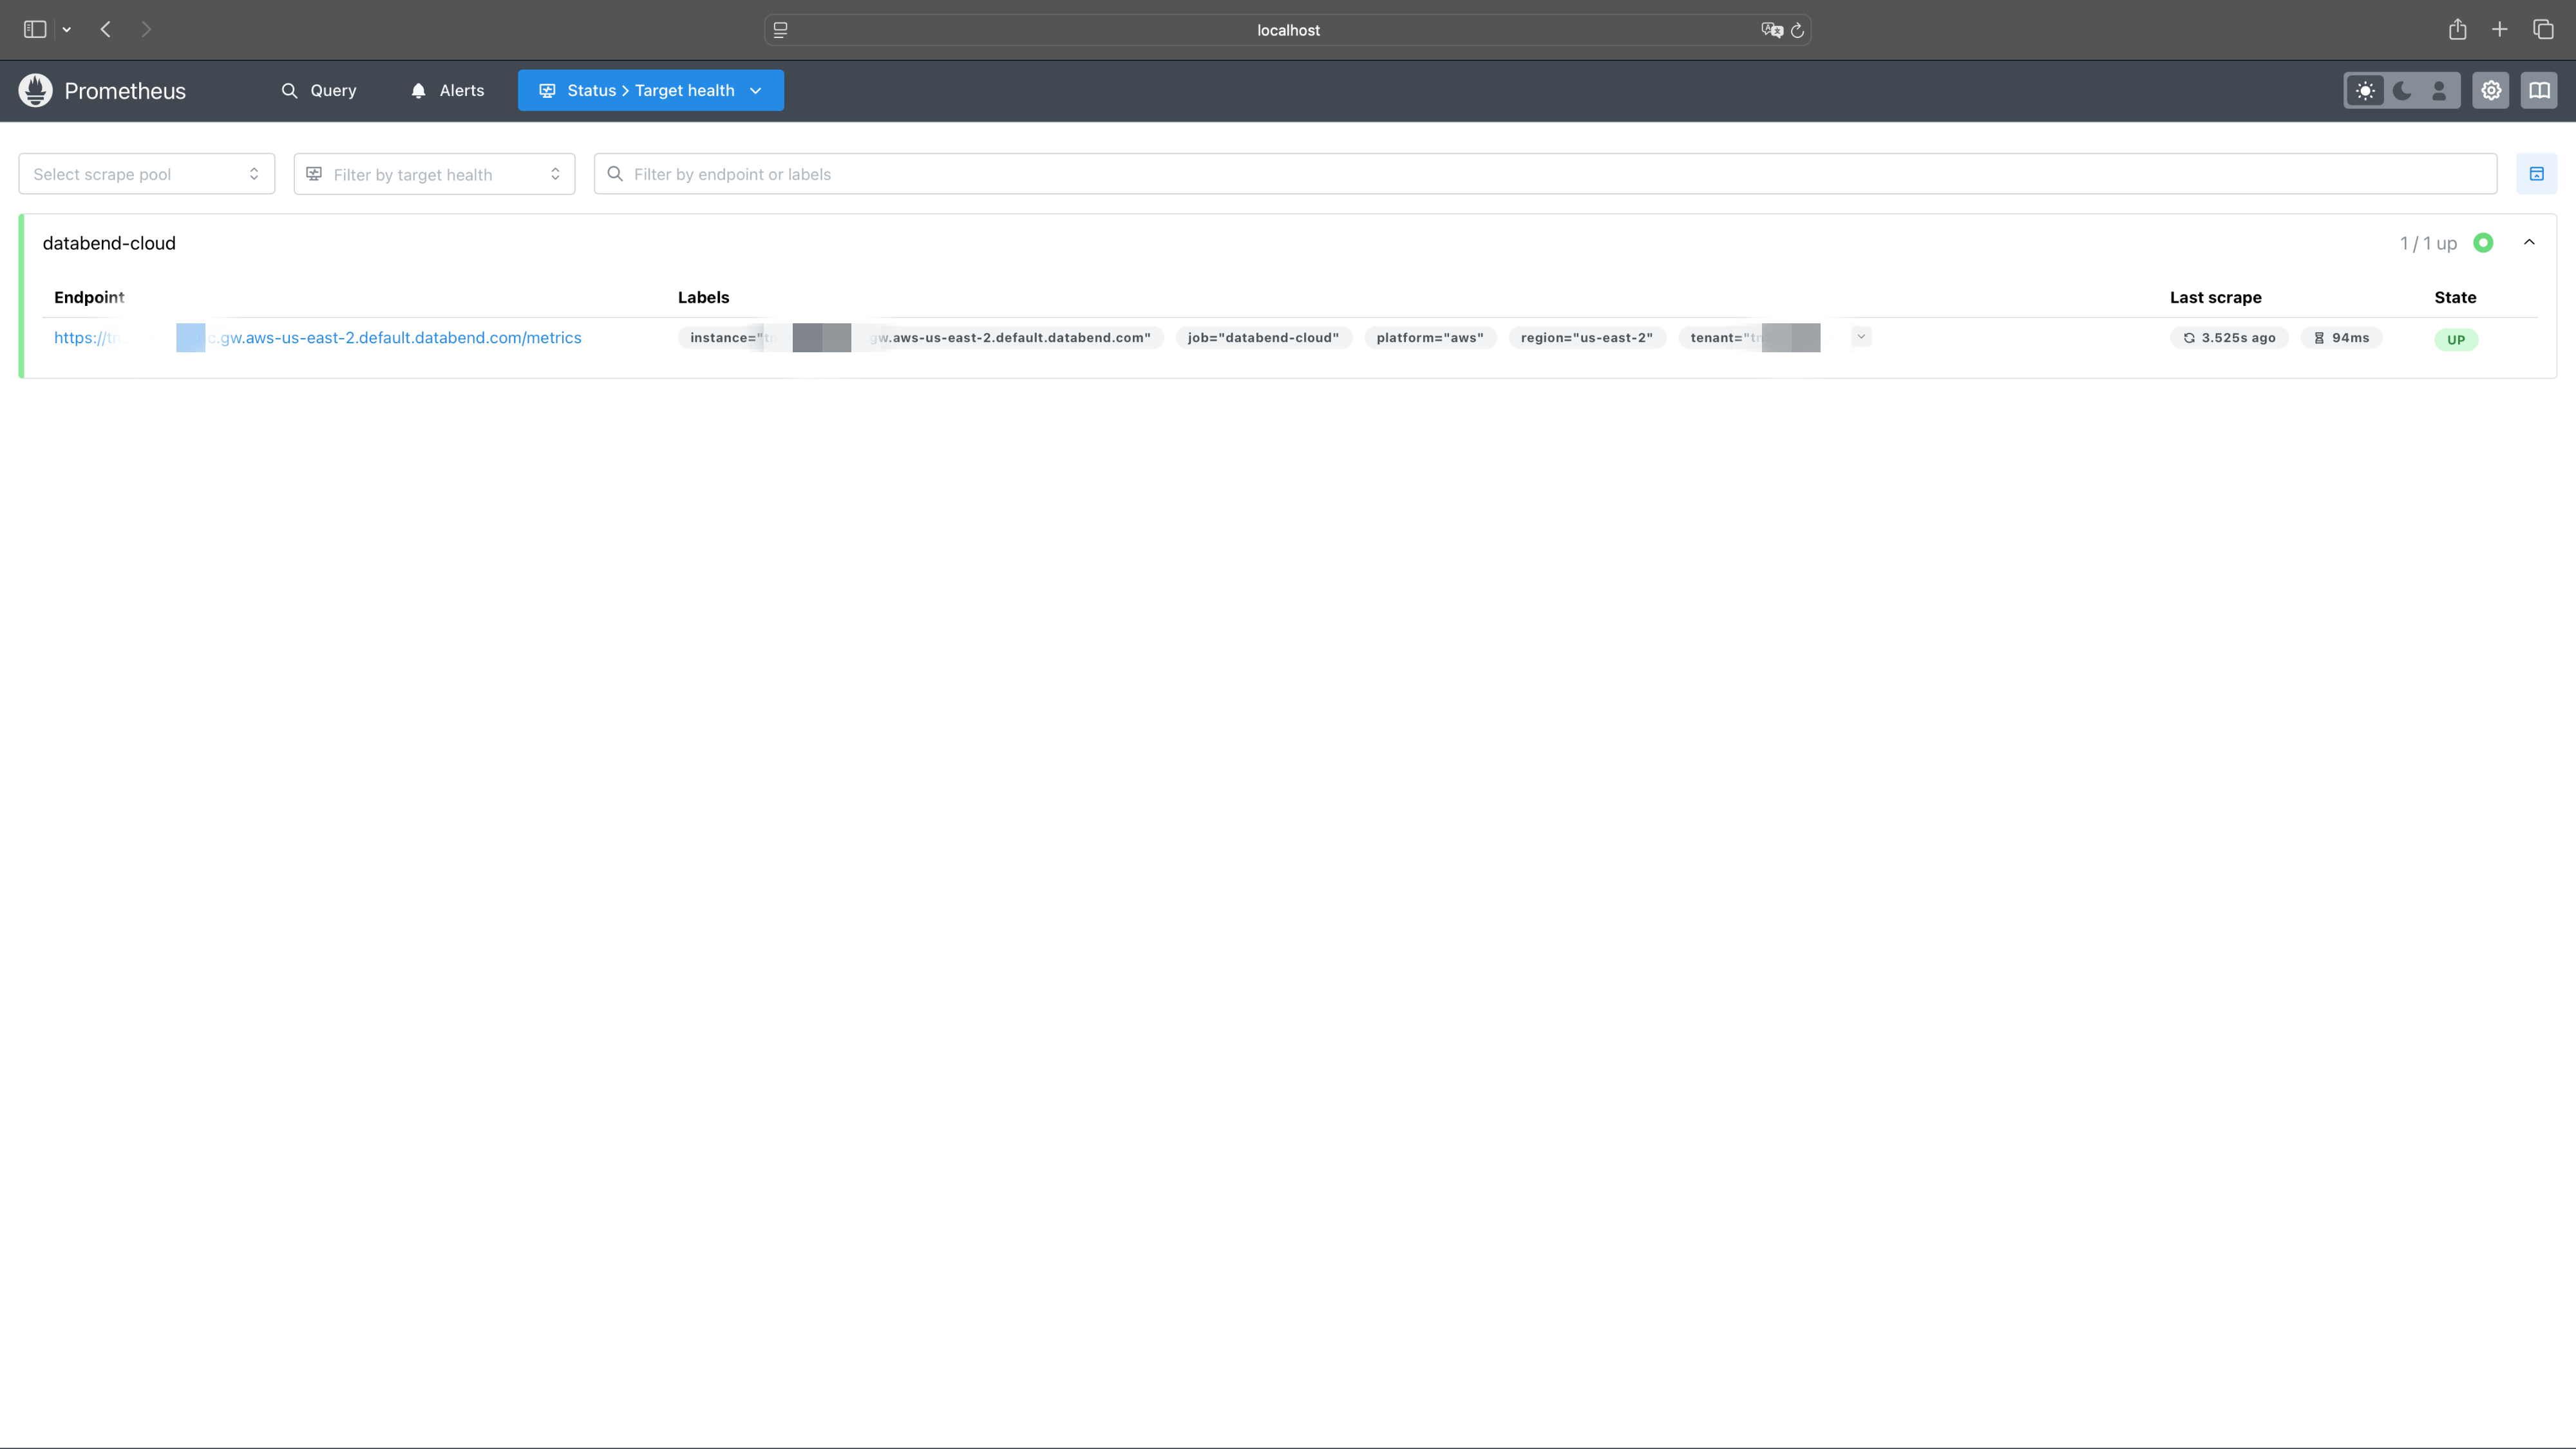Open the Status Target health menu
The width and height of the screenshot is (2576, 1449).
coord(651,90)
